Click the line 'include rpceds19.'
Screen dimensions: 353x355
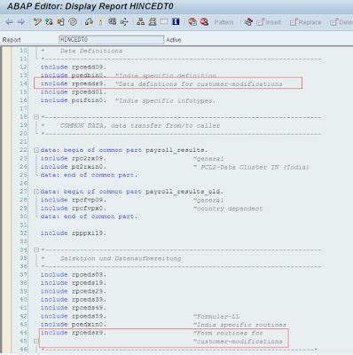pos(74,283)
